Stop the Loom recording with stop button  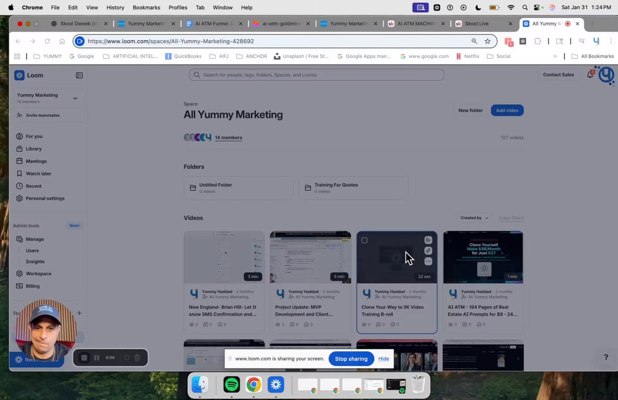pyautogui.click(x=84, y=358)
